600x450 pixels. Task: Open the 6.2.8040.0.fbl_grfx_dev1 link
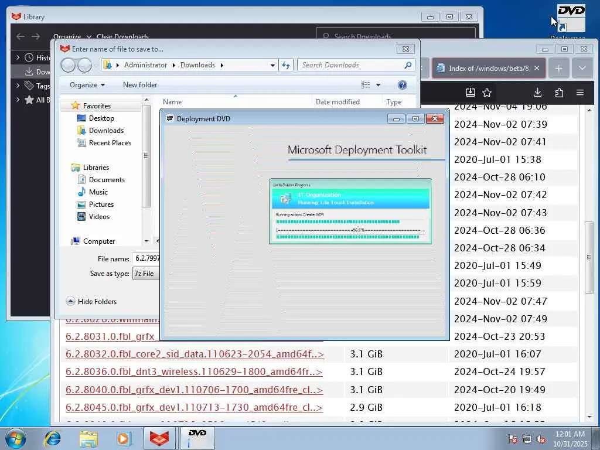(195, 390)
